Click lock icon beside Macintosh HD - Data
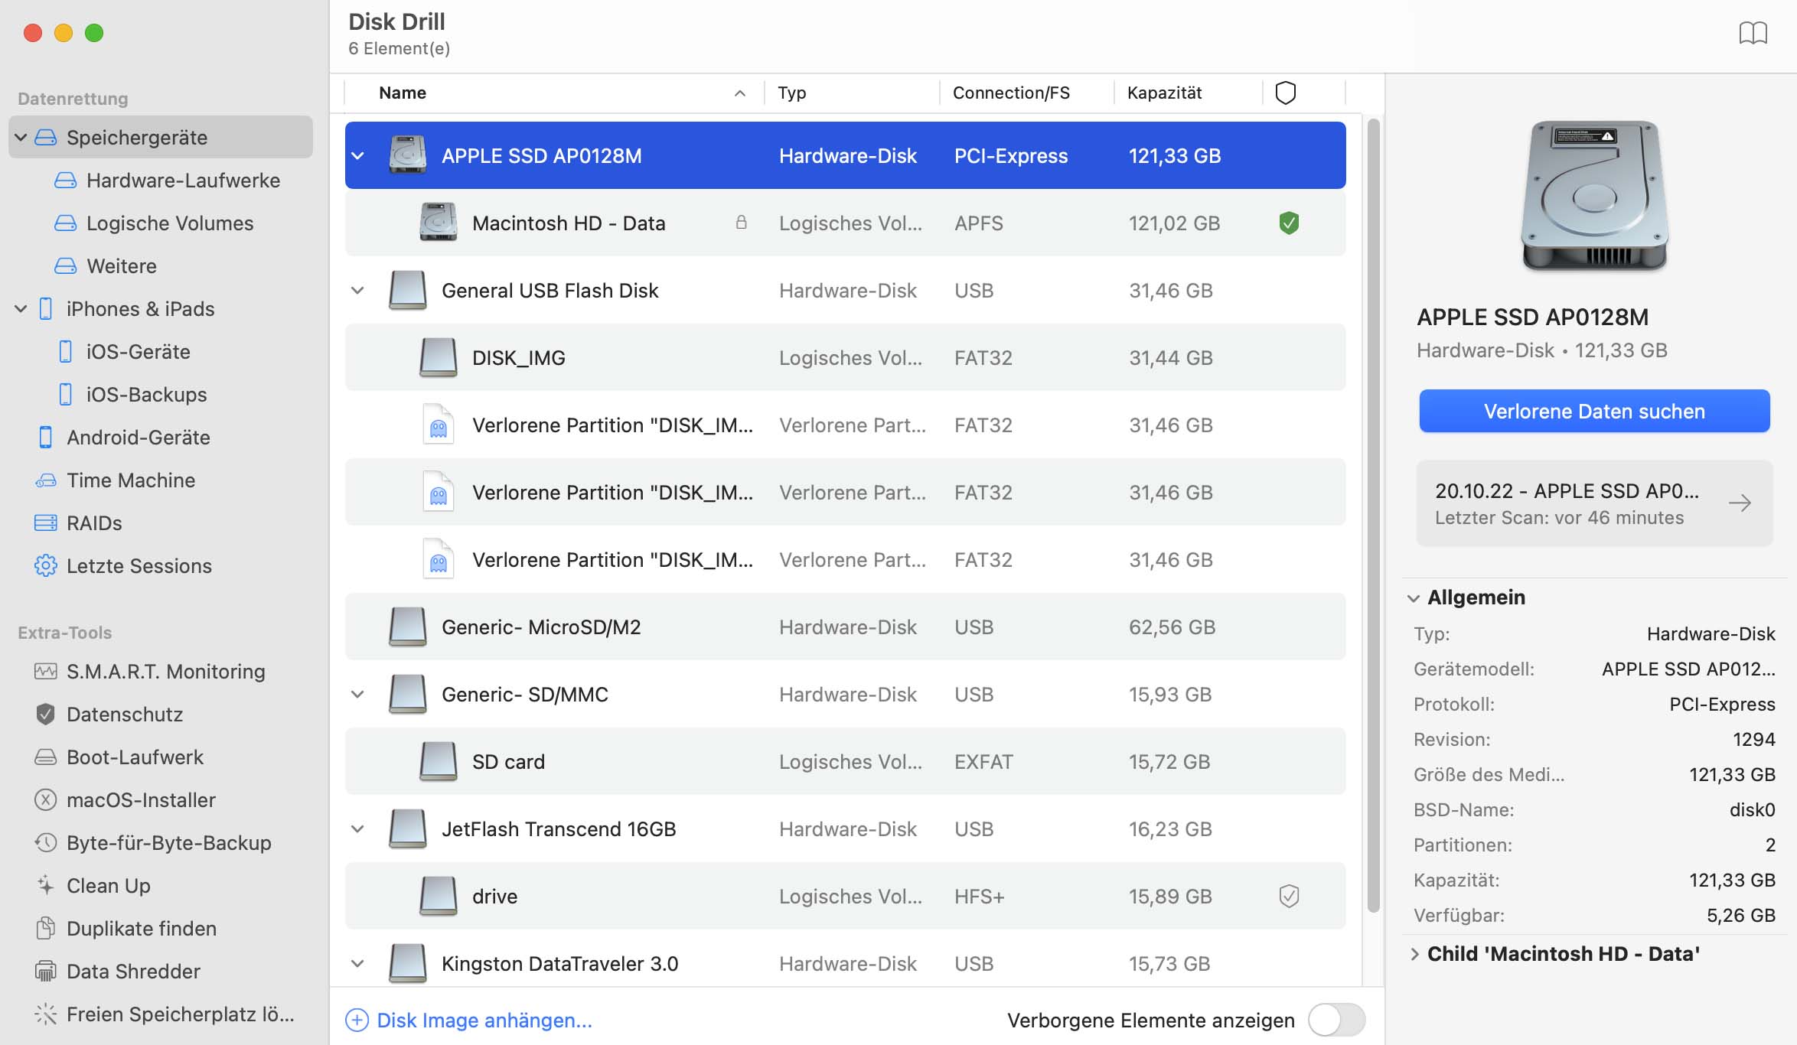Viewport: 1797px width, 1045px height. tap(741, 223)
